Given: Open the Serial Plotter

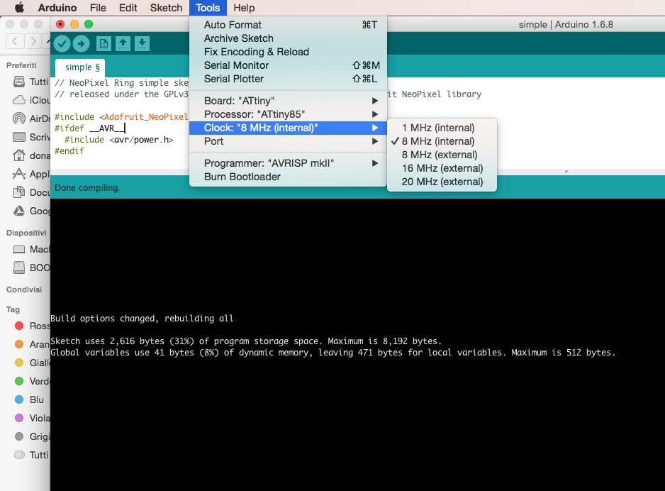Looking at the screenshot, I should click(x=288, y=79).
